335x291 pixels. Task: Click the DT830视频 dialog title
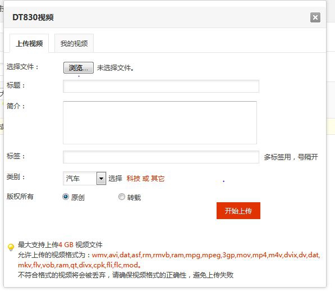pyautogui.click(x=33, y=17)
